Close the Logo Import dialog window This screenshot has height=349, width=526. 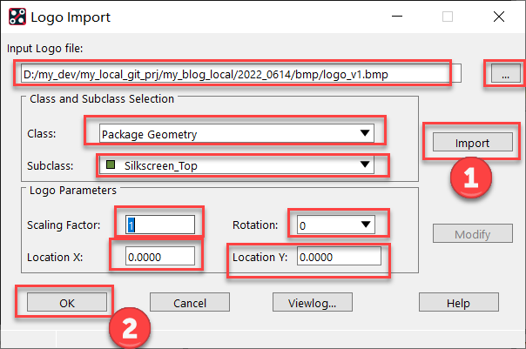coord(498,17)
